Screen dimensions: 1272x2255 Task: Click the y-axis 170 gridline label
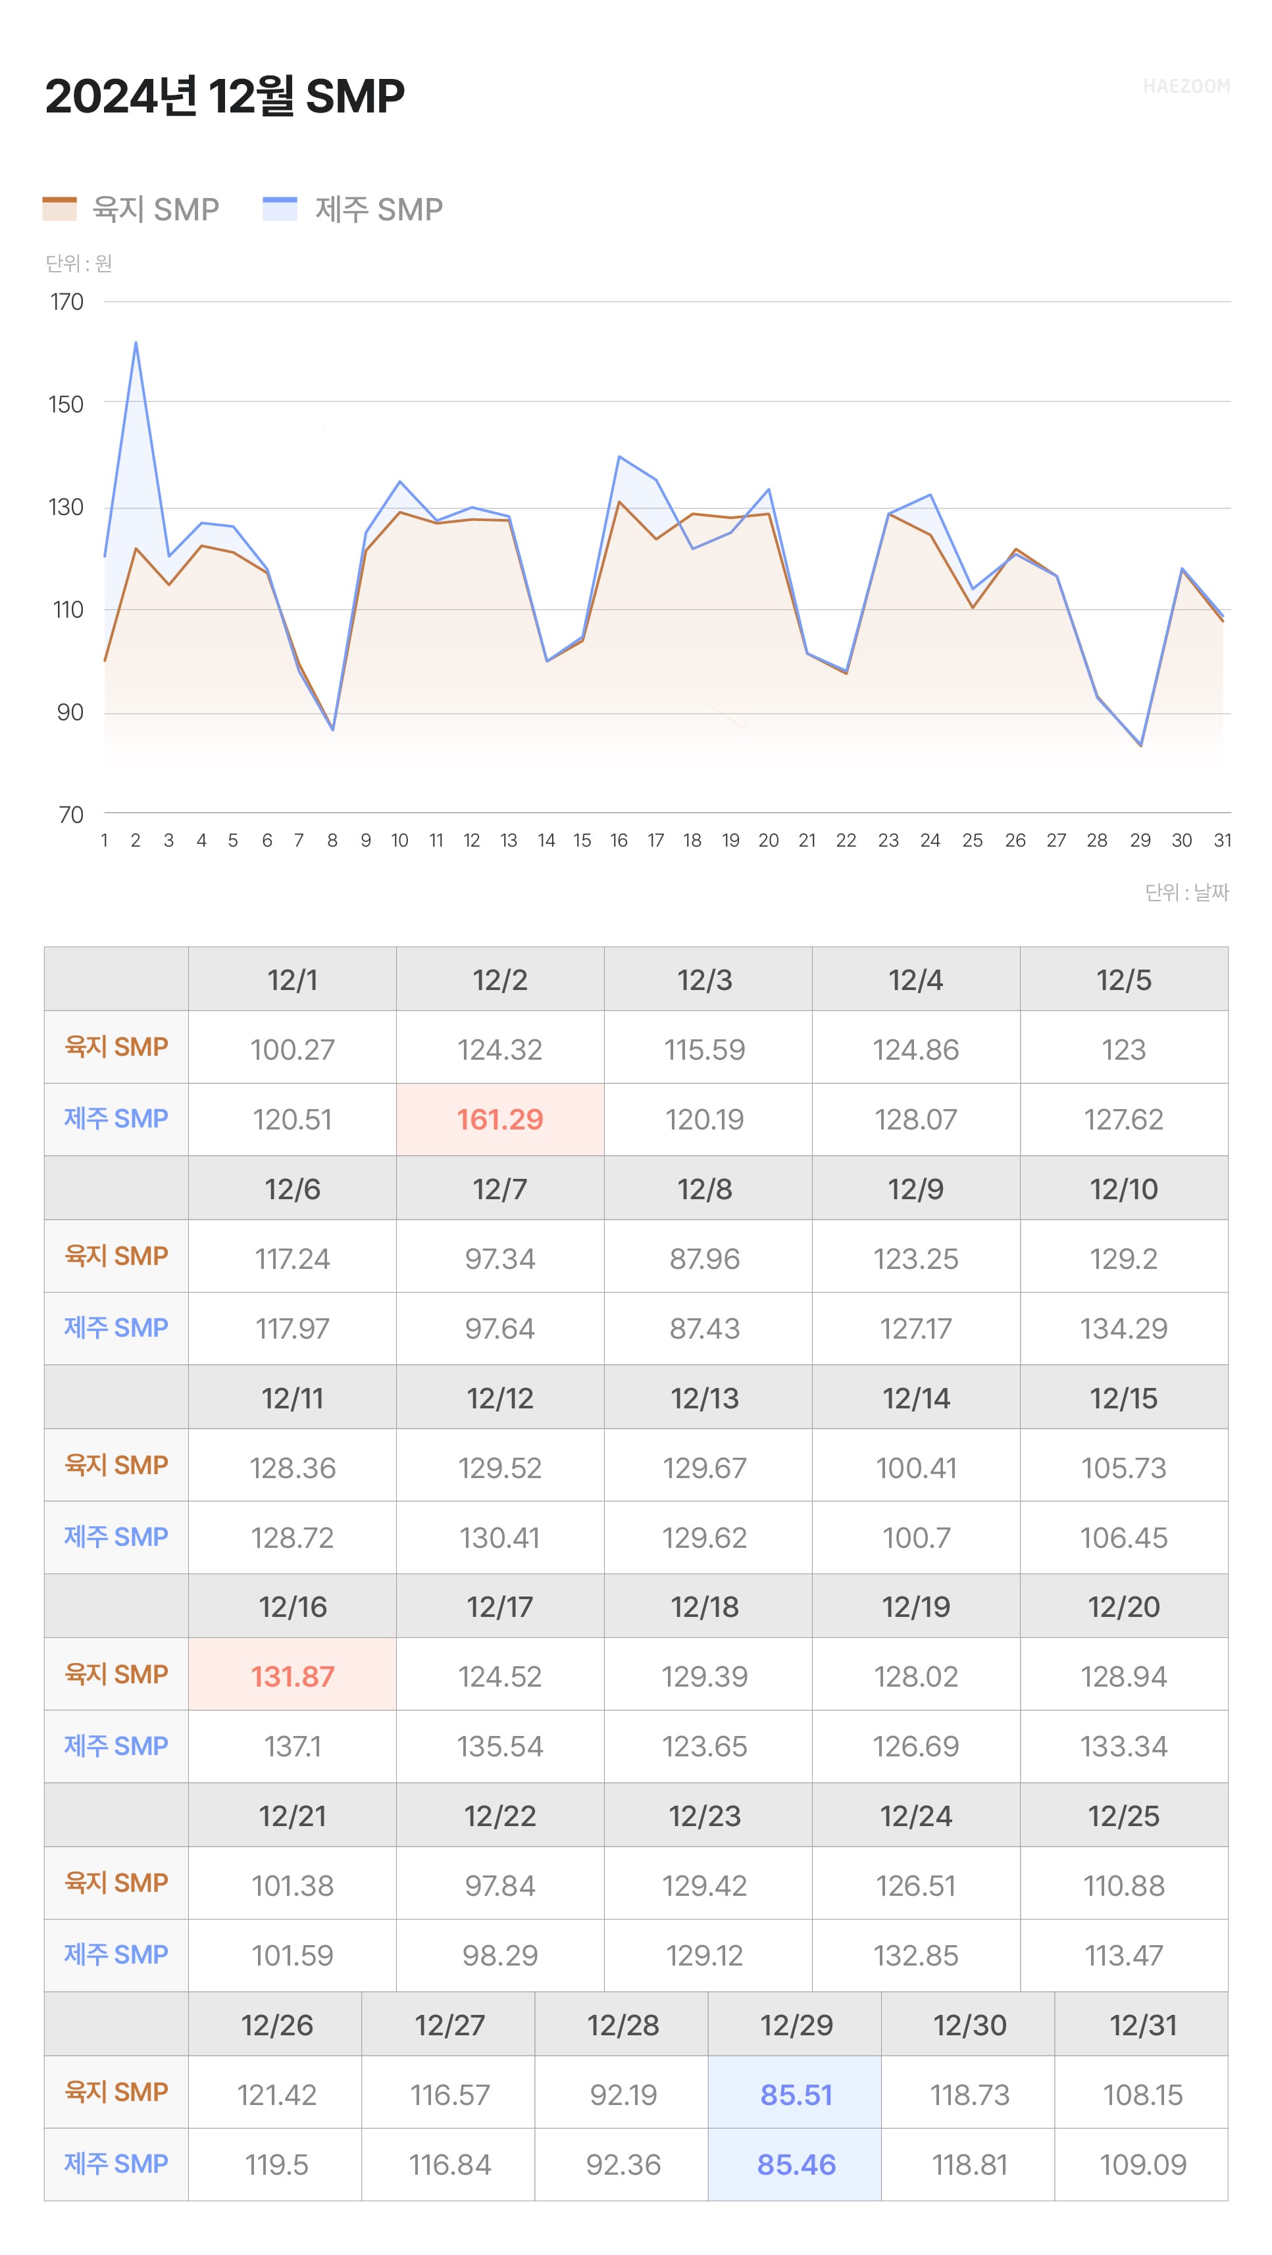pyautogui.click(x=66, y=302)
